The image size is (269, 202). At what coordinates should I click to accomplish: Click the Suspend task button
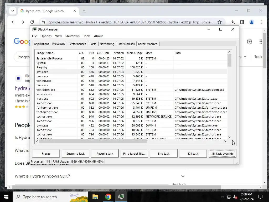click(75, 154)
